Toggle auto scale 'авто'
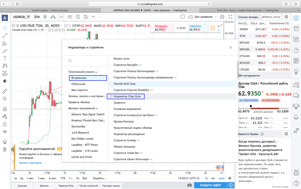Screen dimensions: 301x189 (x=222, y=178)
